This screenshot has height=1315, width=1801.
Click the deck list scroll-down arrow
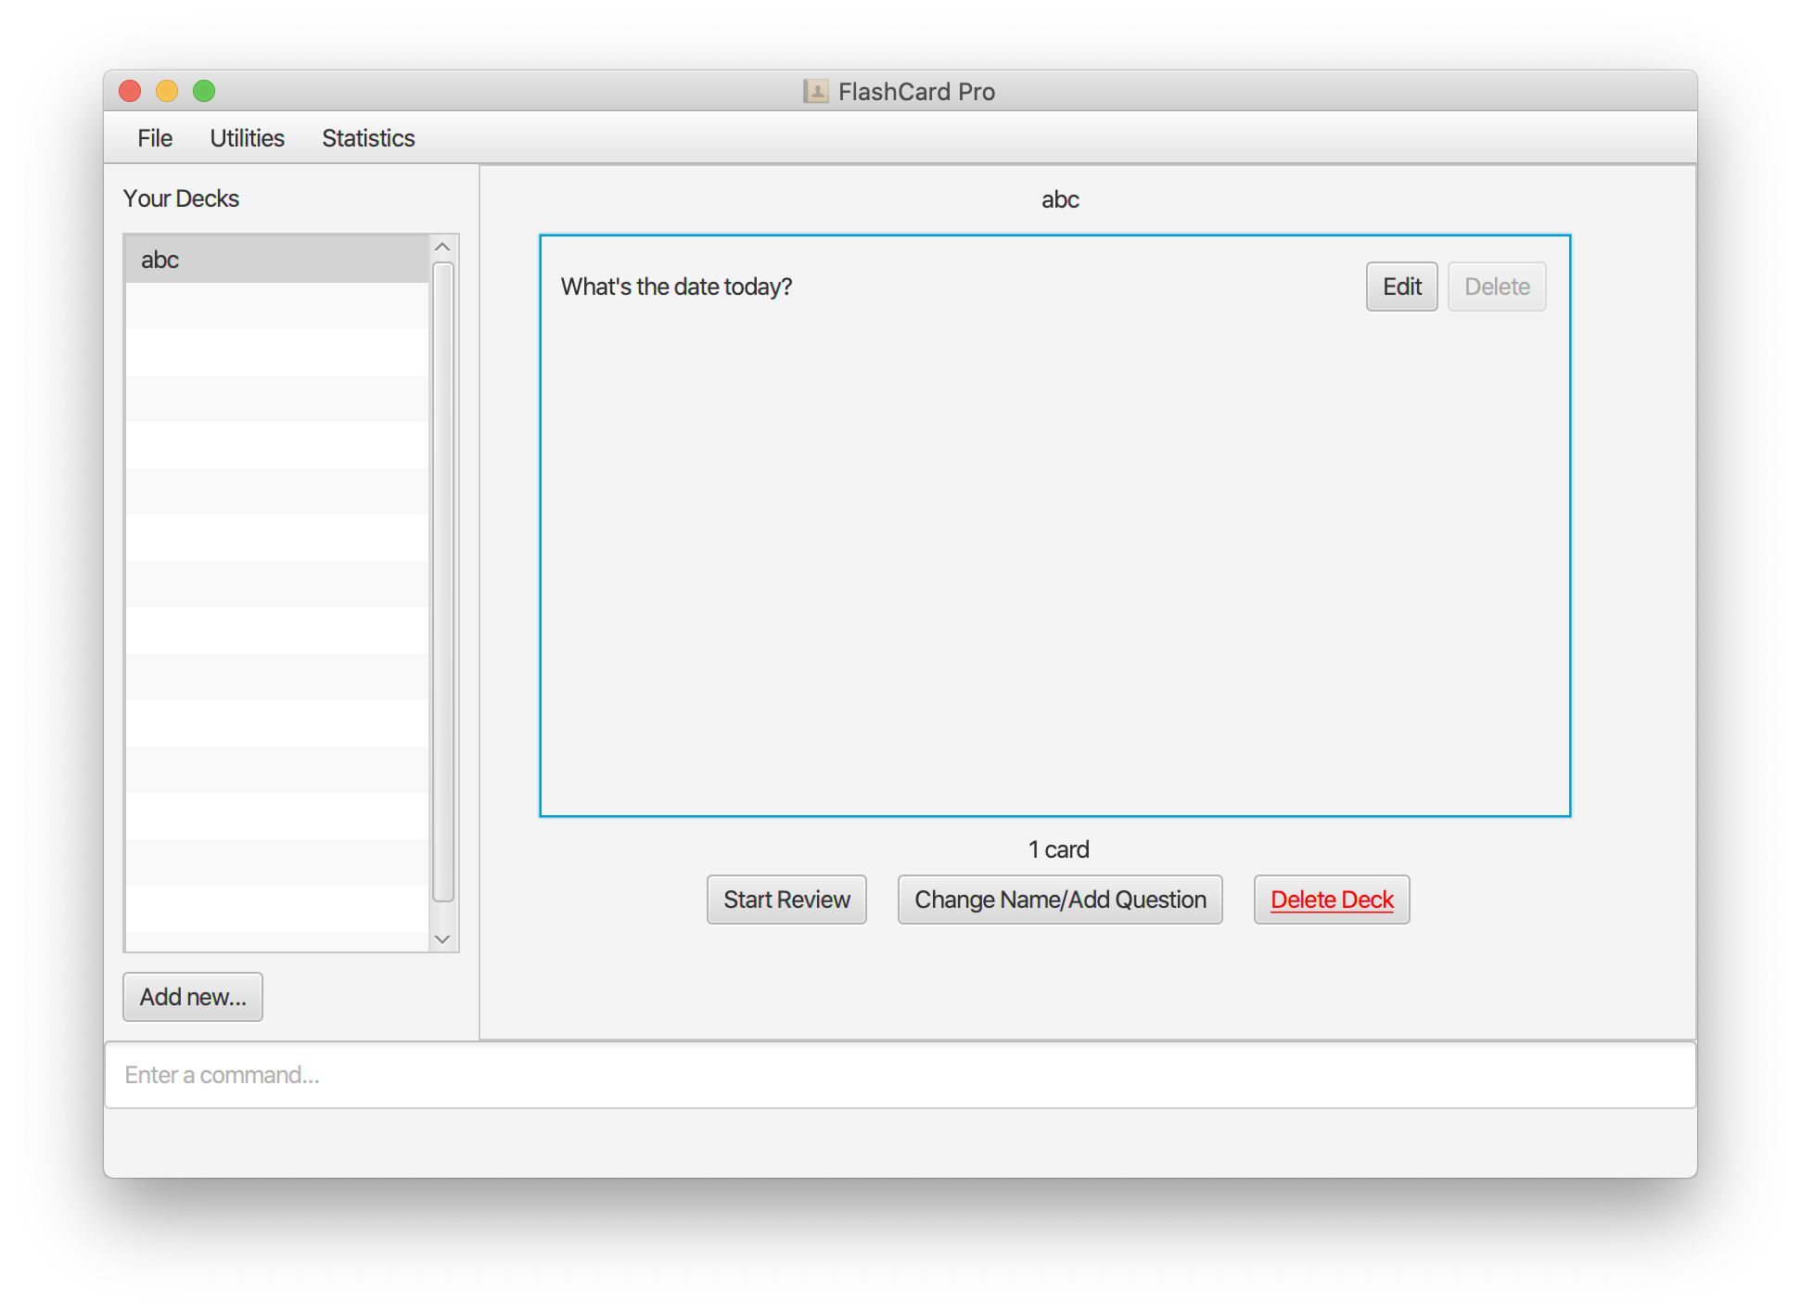442,939
